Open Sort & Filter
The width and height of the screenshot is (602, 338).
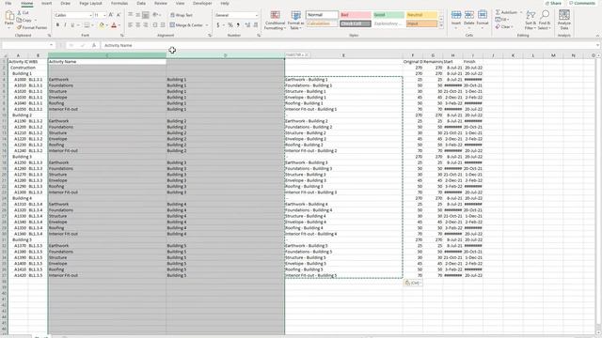pos(531,20)
